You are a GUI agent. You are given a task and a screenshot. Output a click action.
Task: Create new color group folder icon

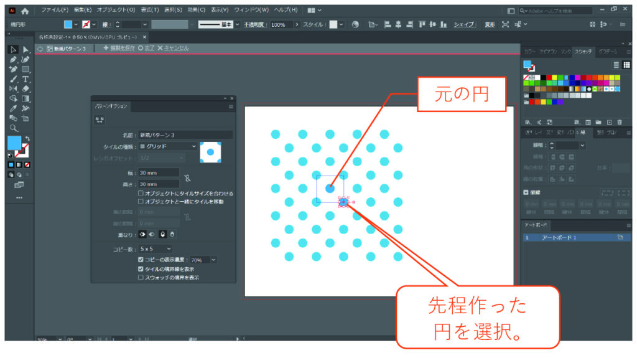pos(598,122)
